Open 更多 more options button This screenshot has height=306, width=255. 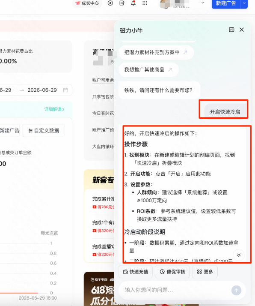click(205, 272)
